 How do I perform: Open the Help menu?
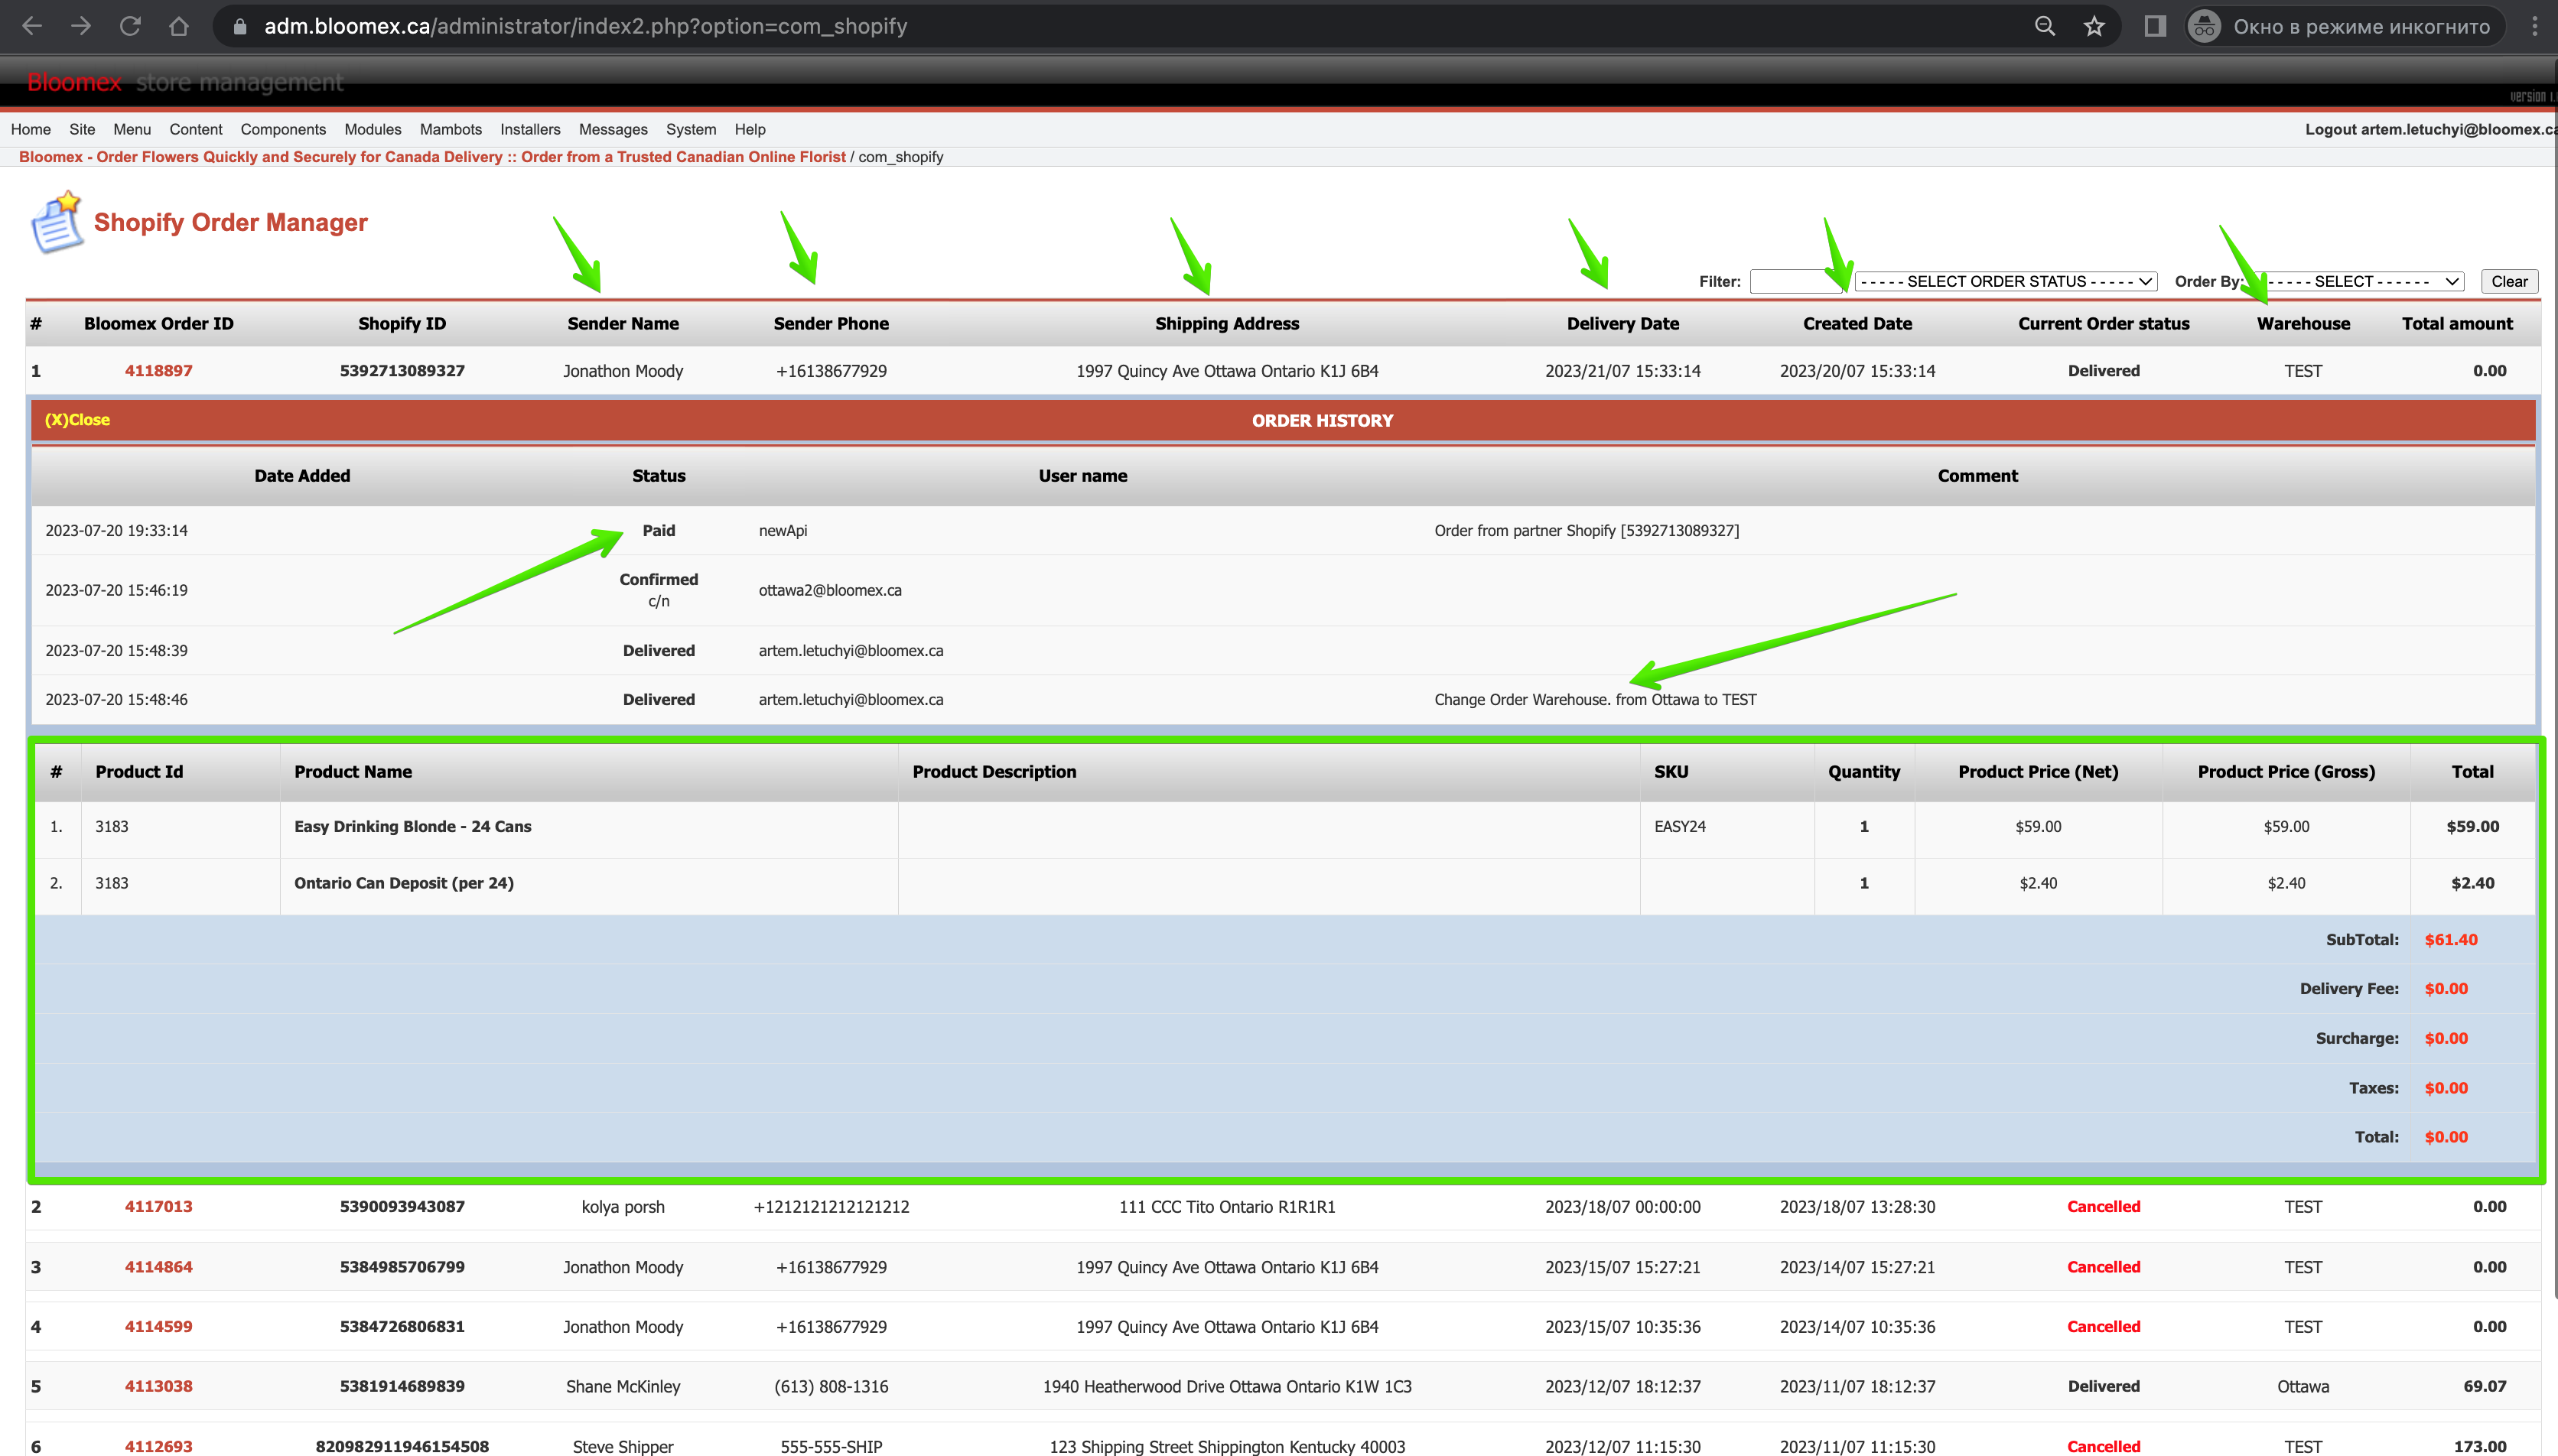pos(750,129)
